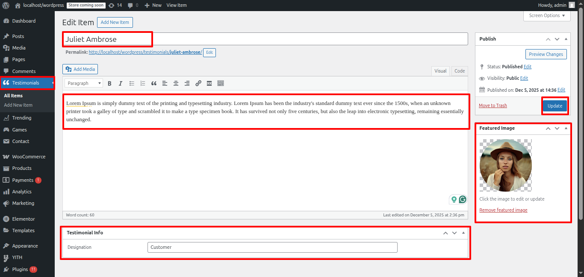Image resolution: width=584 pixels, height=277 pixels.
Task: Click the Insert/edit link icon
Action: (x=198, y=83)
